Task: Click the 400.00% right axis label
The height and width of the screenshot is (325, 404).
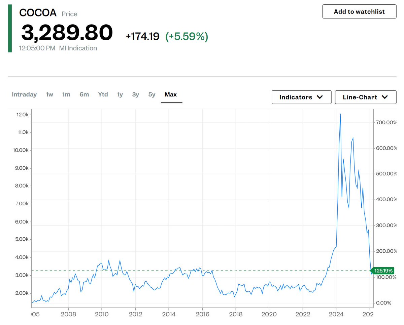Action: pyautogui.click(x=386, y=199)
